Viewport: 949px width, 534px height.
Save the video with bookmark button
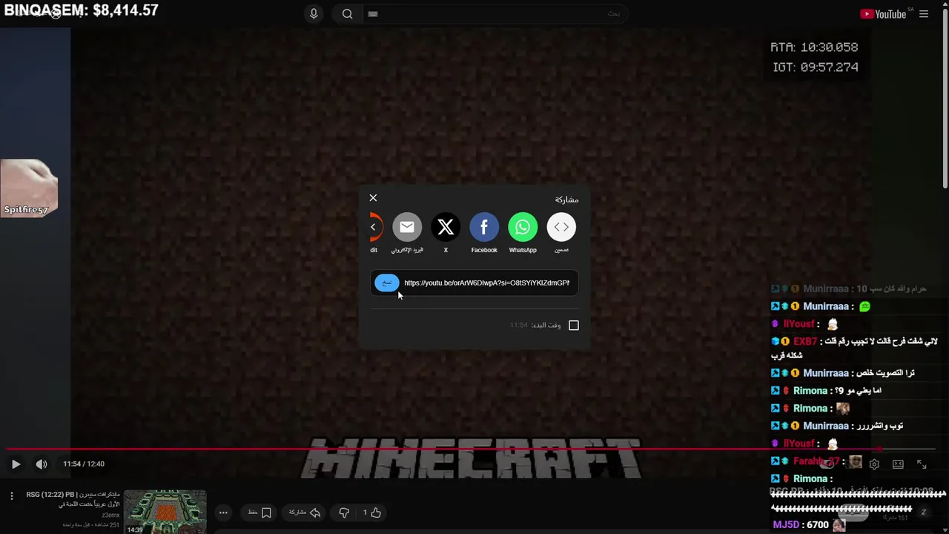(260, 512)
